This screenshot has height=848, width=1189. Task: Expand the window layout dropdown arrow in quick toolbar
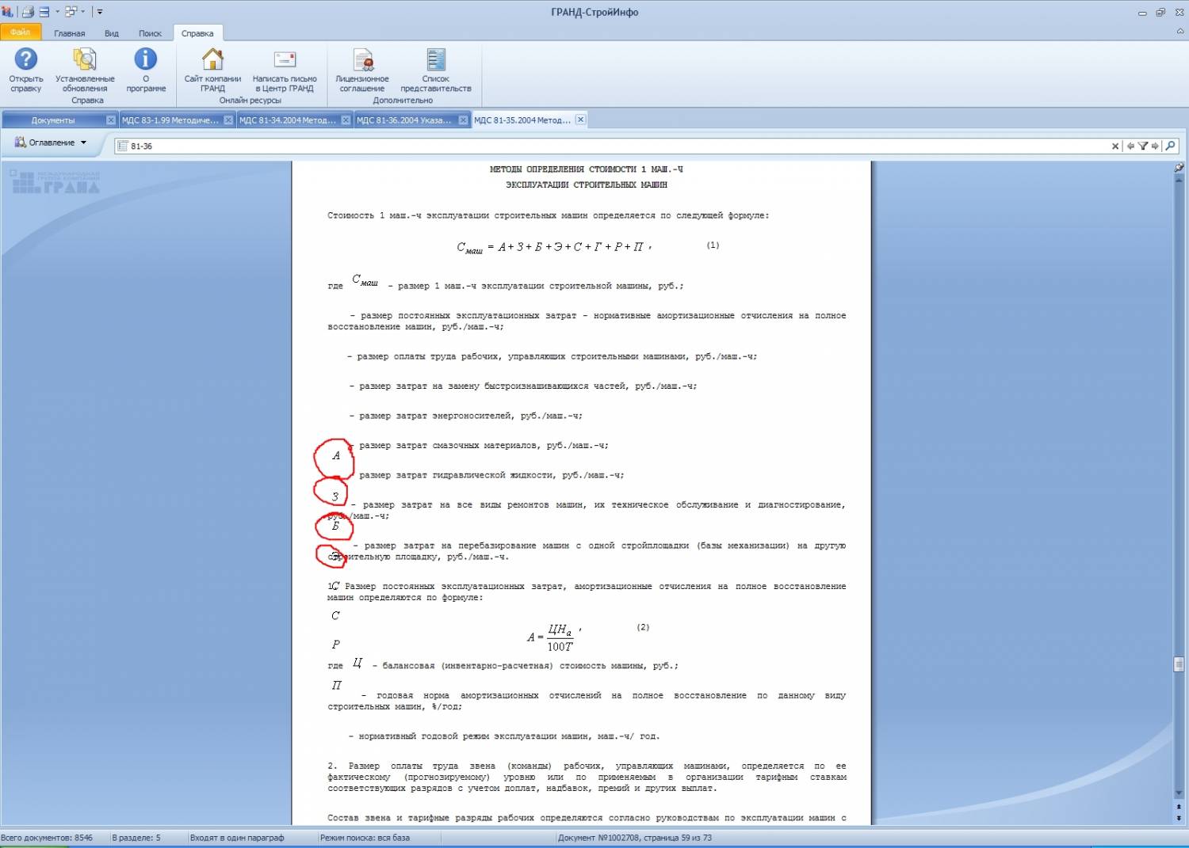point(83,12)
